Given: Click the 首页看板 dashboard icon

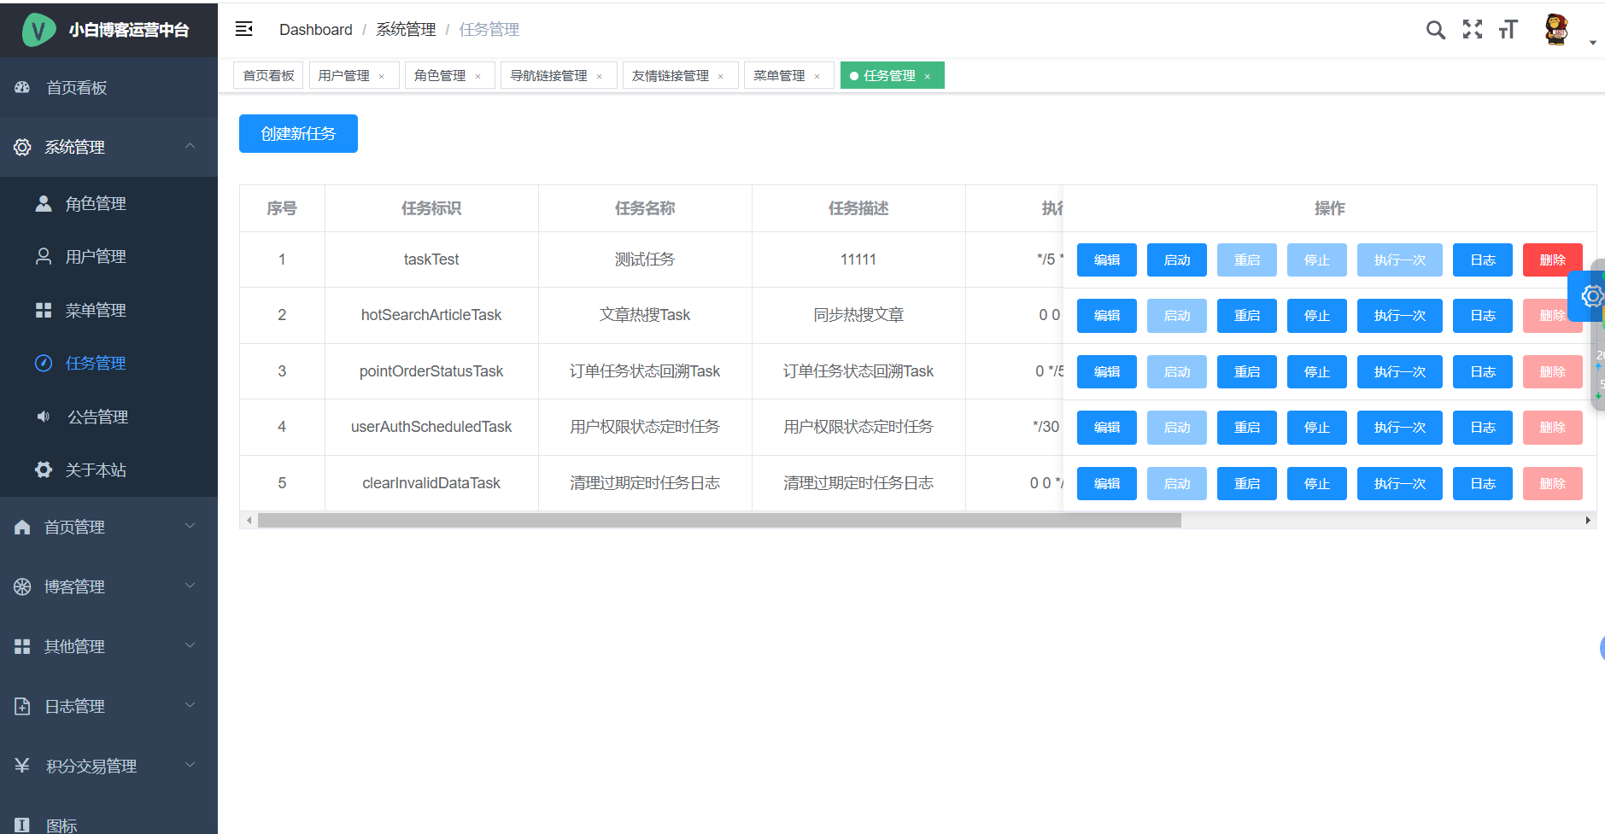Looking at the screenshot, I should point(22,87).
